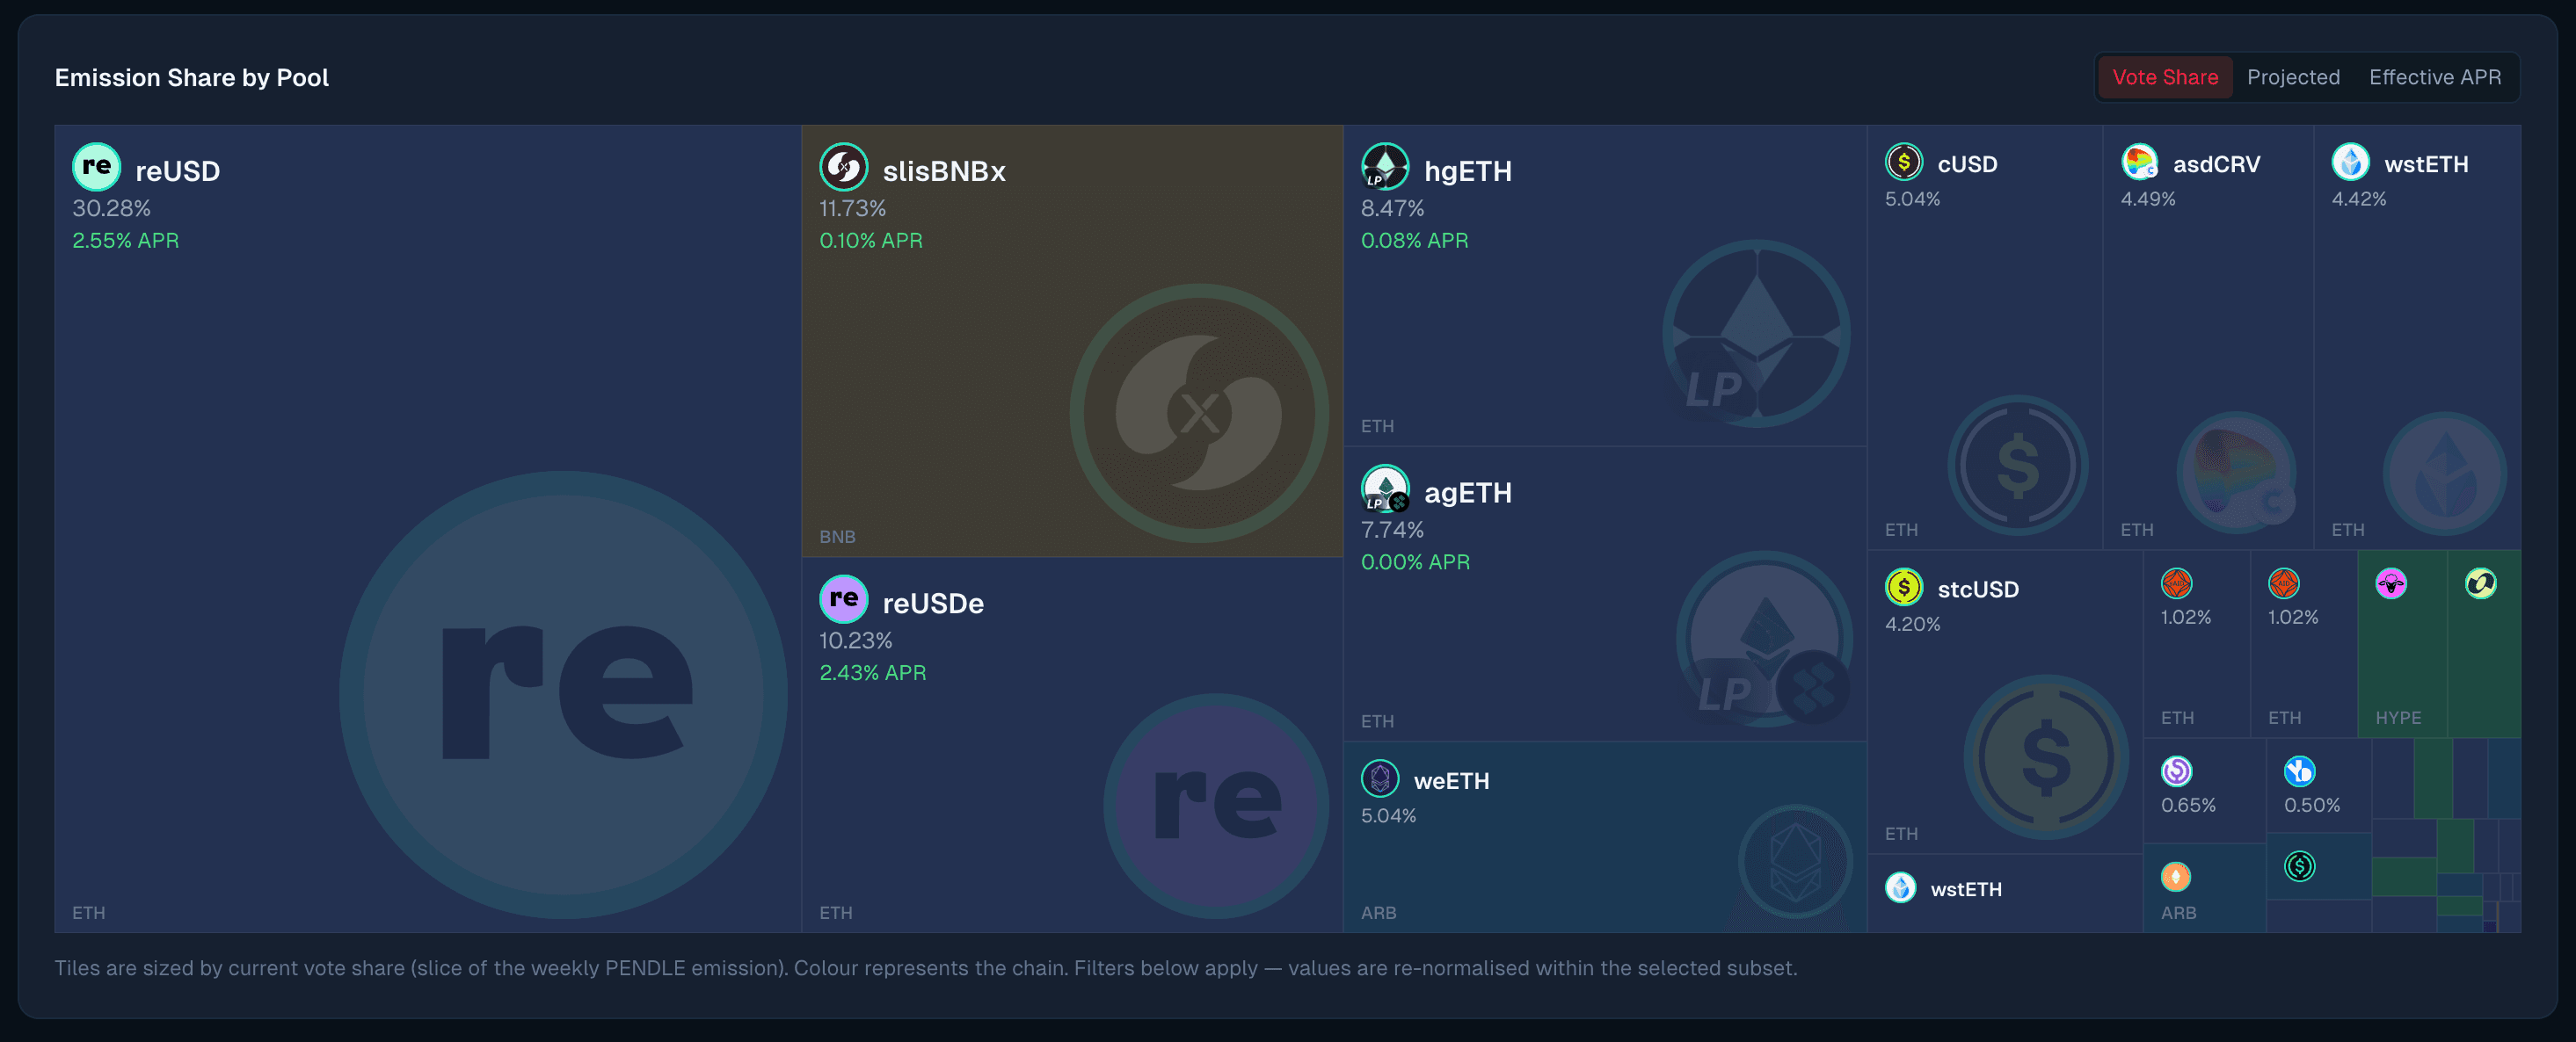Click the 0.65% share value
The image size is (2576, 1042).
tap(2189, 806)
